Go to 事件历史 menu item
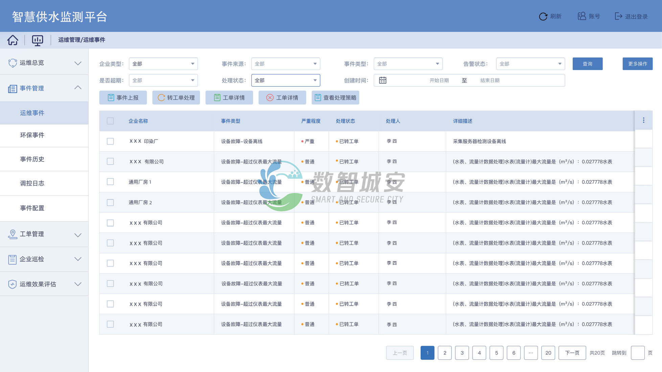 tap(32, 159)
